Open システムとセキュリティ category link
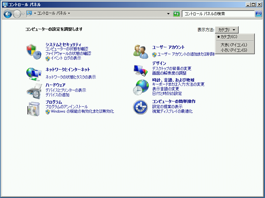The width and height of the screenshot is (265, 198). 64,44
